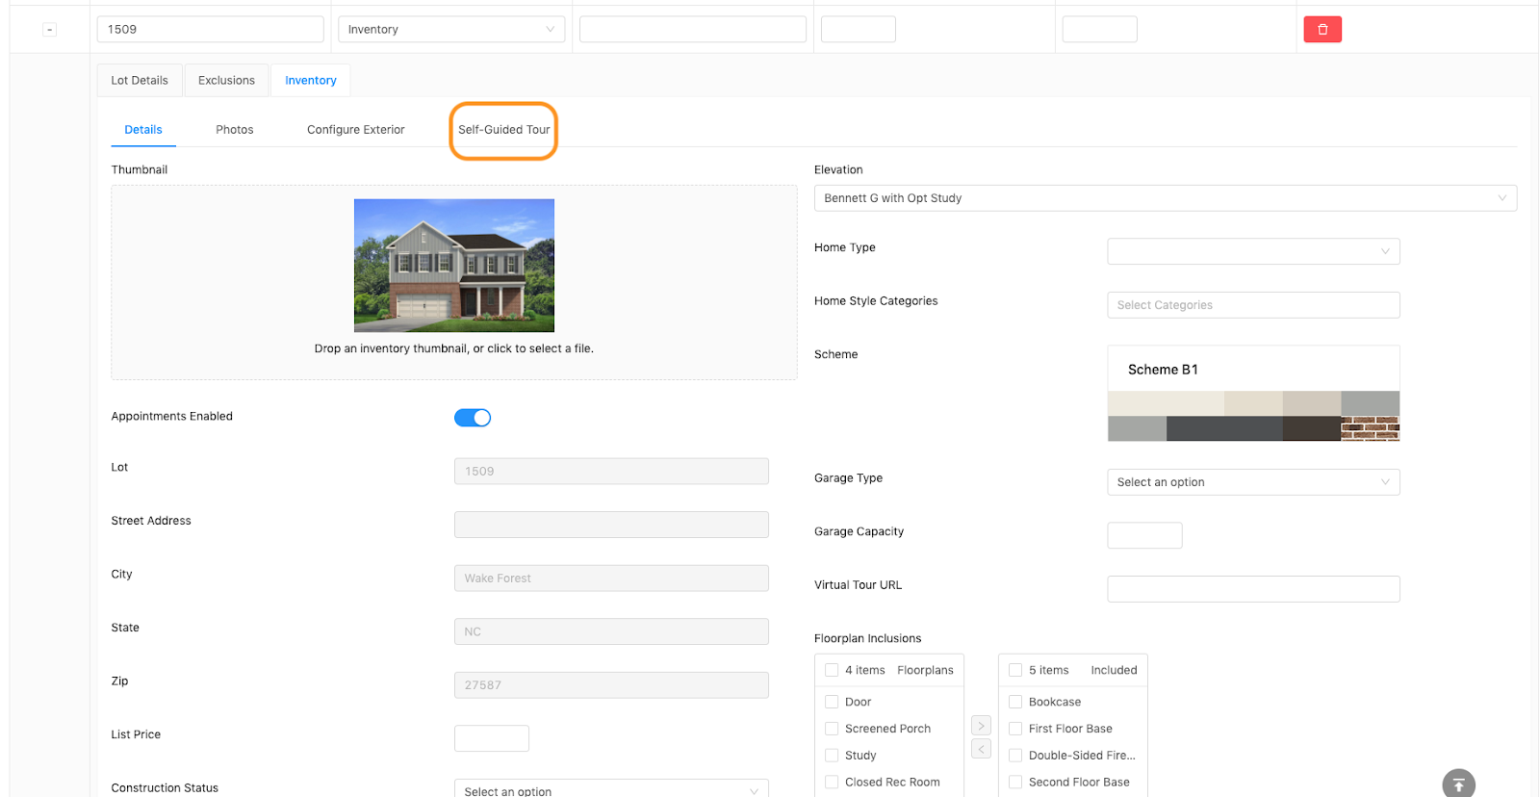Viewport: 1540px width, 797px height.
Task: Open the Garage Type dropdown
Action: (x=1253, y=482)
